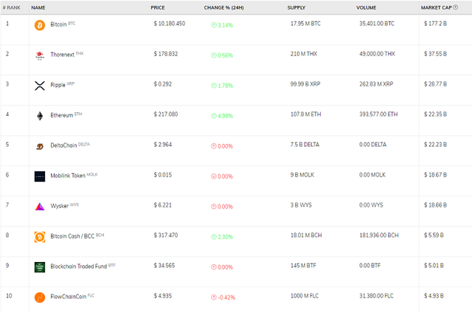Select the volume 31,380.00 FLC
The height and width of the screenshot is (313, 472).
coord(376,296)
